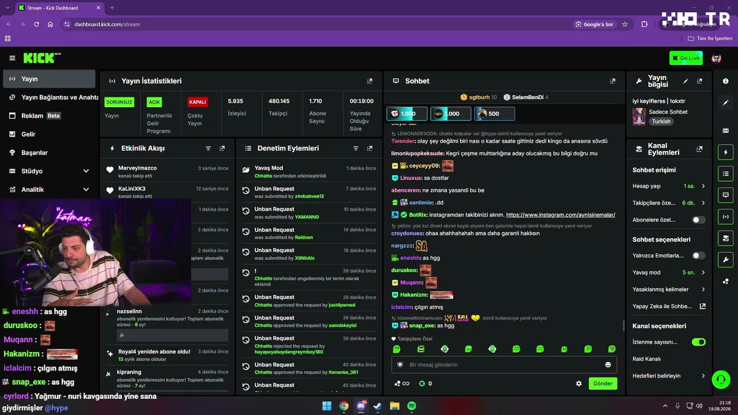The width and height of the screenshot is (738, 415).
Task: Open the Başarılar sidebar page
Action: tap(49, 153)
